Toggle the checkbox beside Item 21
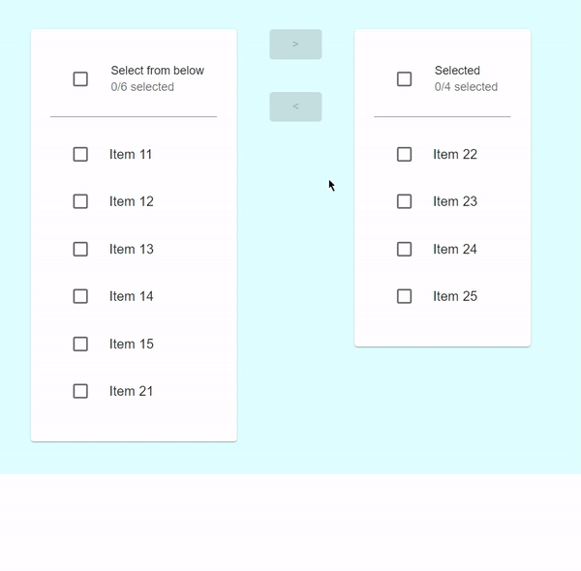This screenshot has width=581, height=571. coord(80,391)
